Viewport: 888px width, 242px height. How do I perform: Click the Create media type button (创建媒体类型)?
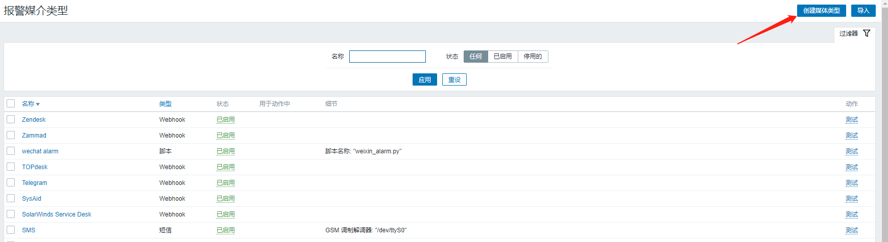pyautogui.click(x=821, y=11)
